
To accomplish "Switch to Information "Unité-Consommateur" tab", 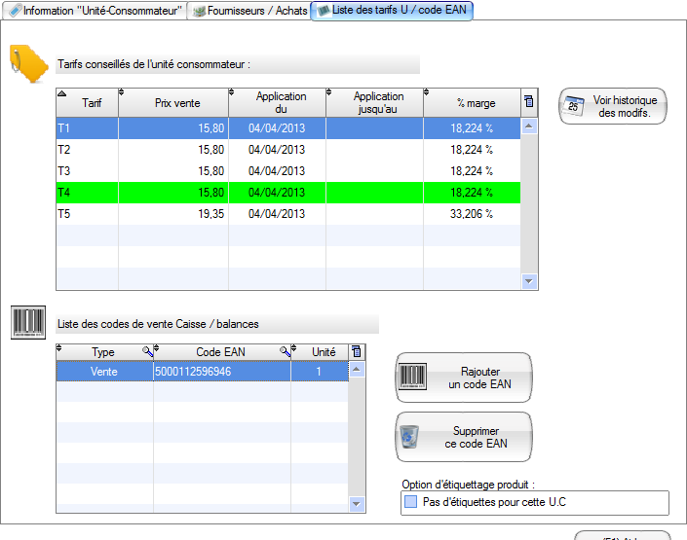I will coord(95,11).
